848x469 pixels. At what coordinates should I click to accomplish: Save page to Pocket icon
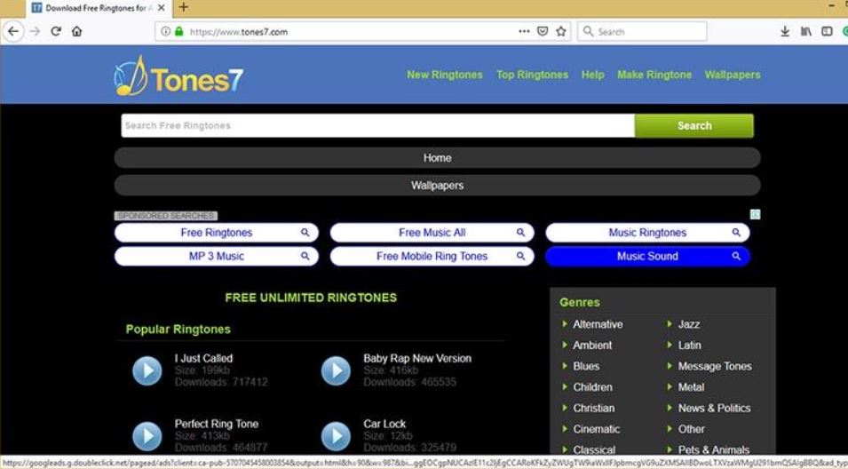(543, 31)
